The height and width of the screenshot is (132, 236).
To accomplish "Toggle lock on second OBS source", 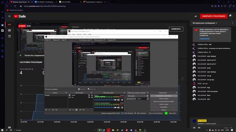I will (92, 97).
